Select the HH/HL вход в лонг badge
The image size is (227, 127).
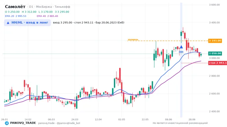click(x=27, y=23)
